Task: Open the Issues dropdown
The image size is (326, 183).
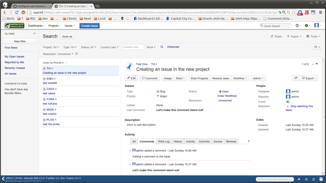Action: coord(69,26)
